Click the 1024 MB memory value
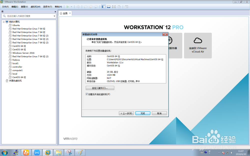 pyautogui.click(x=111, y=75)
